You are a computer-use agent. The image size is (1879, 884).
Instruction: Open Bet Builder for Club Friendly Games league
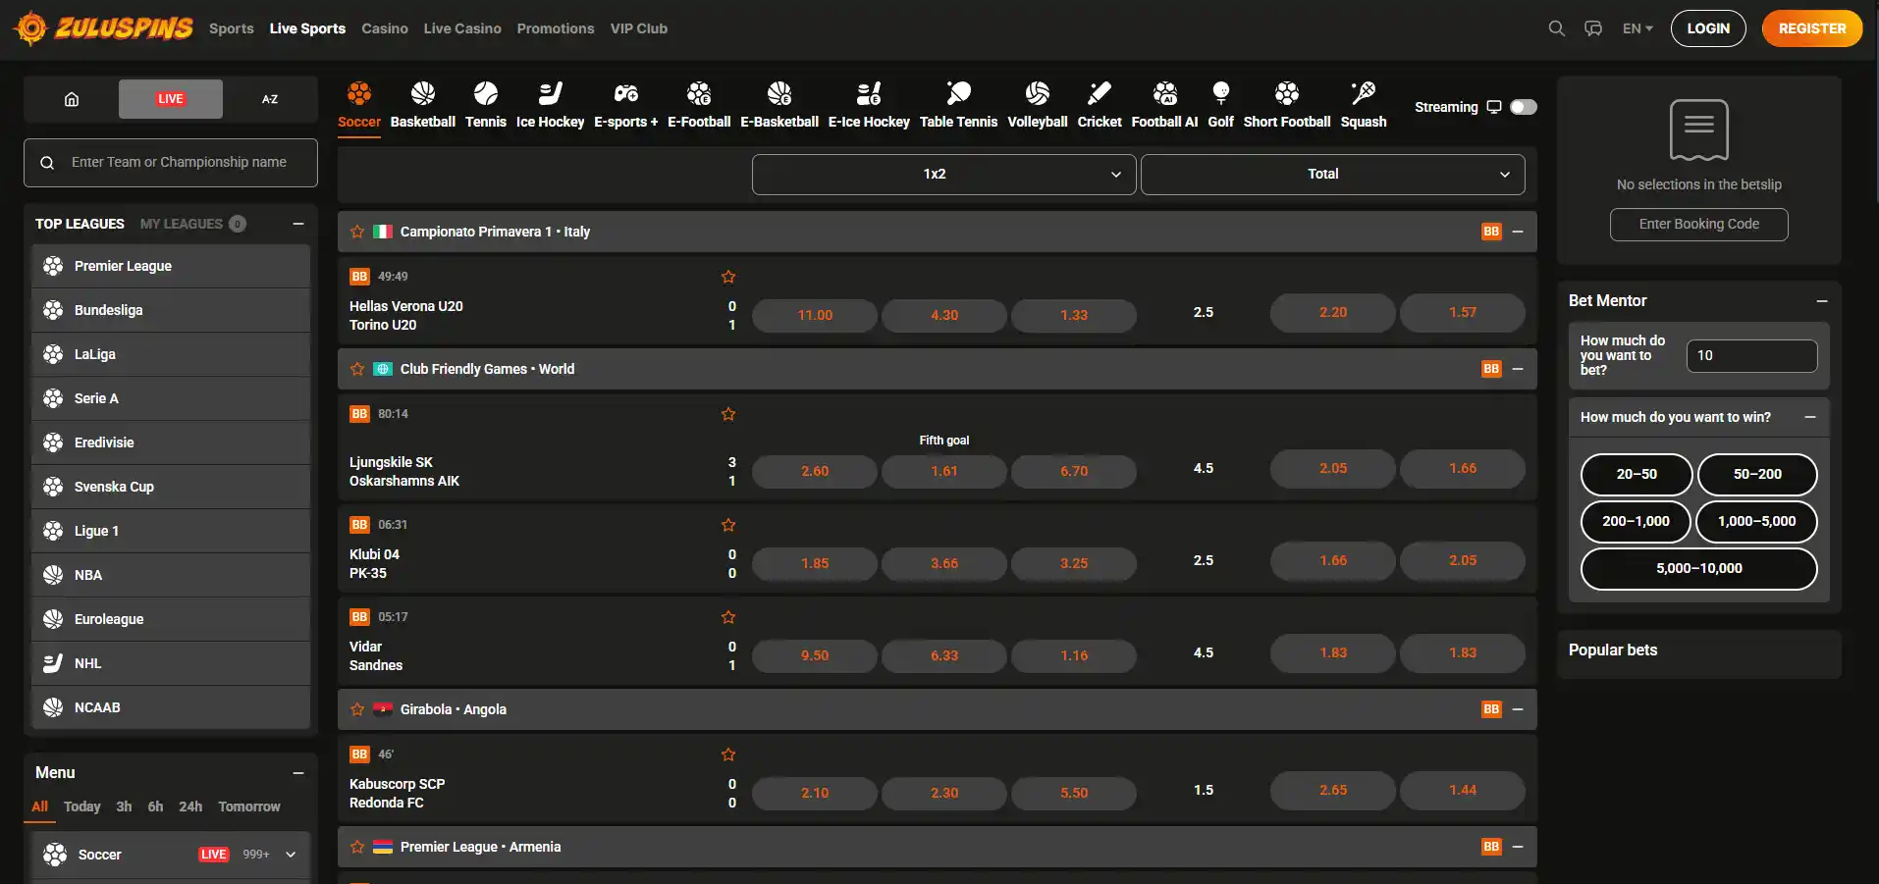[x=1491, y=369]
